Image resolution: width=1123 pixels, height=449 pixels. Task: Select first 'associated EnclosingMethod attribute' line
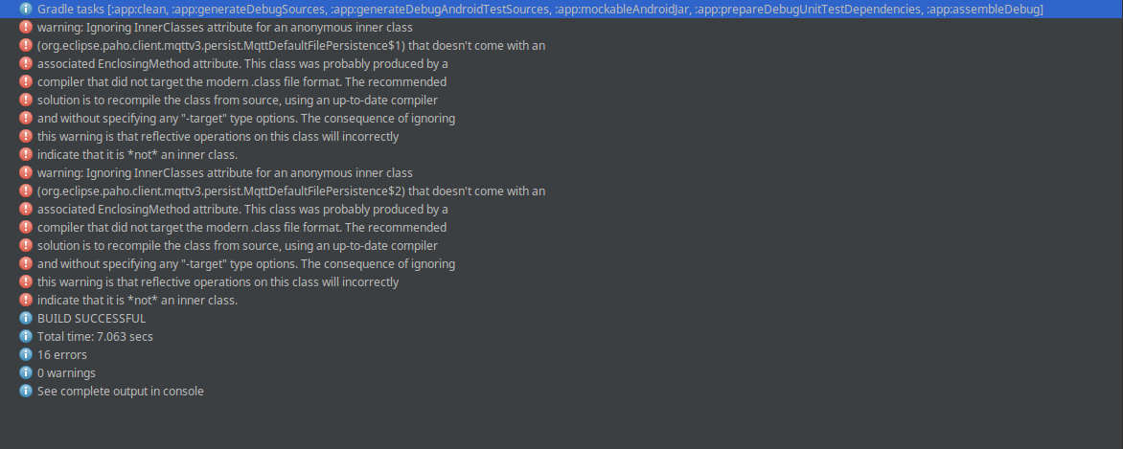(242, 64)
